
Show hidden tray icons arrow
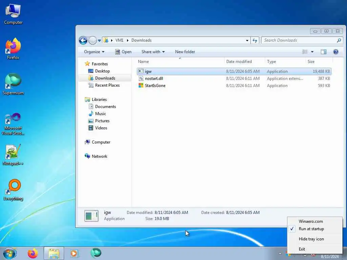(280, 254)
